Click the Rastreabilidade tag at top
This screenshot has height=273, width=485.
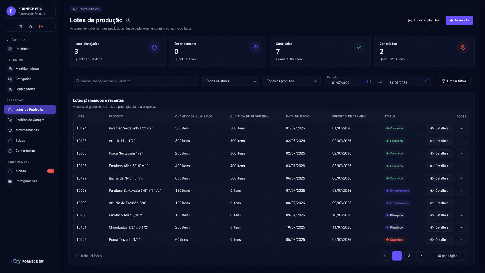tap(86, 9)
